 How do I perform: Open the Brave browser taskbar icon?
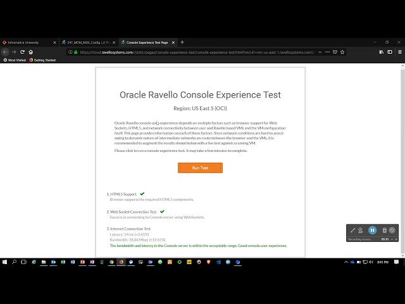208,262
